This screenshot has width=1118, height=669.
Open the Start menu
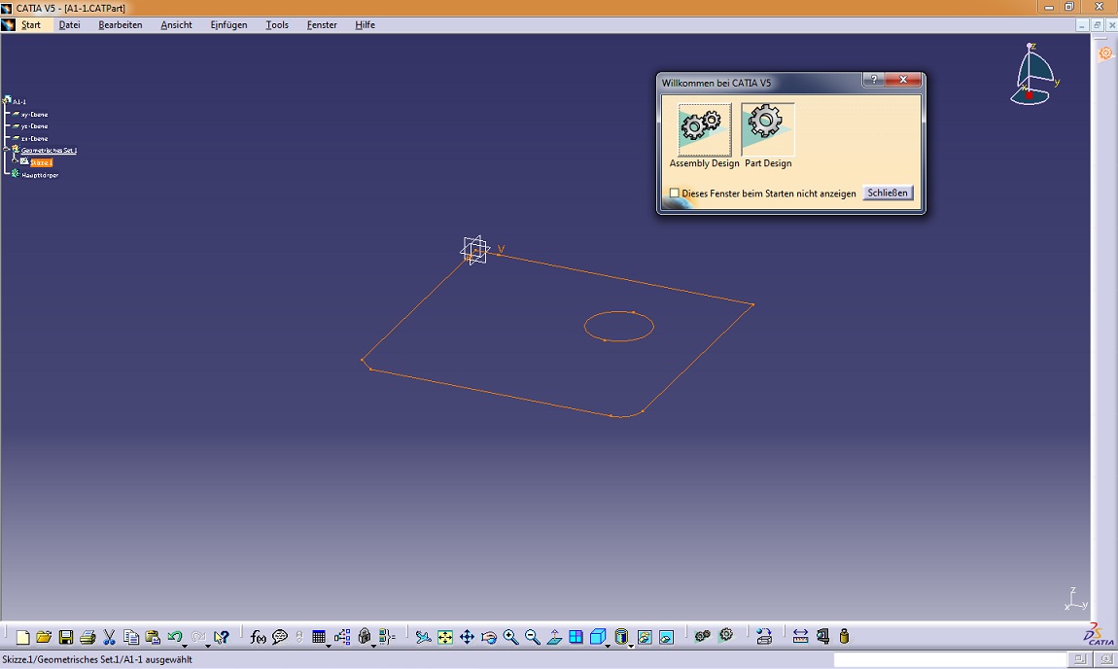[x=31, y=25]
